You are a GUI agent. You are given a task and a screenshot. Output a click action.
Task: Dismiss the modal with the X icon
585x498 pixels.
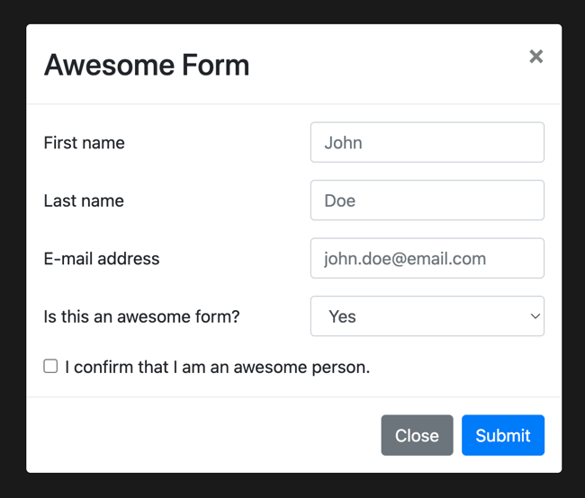(x=536, y=57)
